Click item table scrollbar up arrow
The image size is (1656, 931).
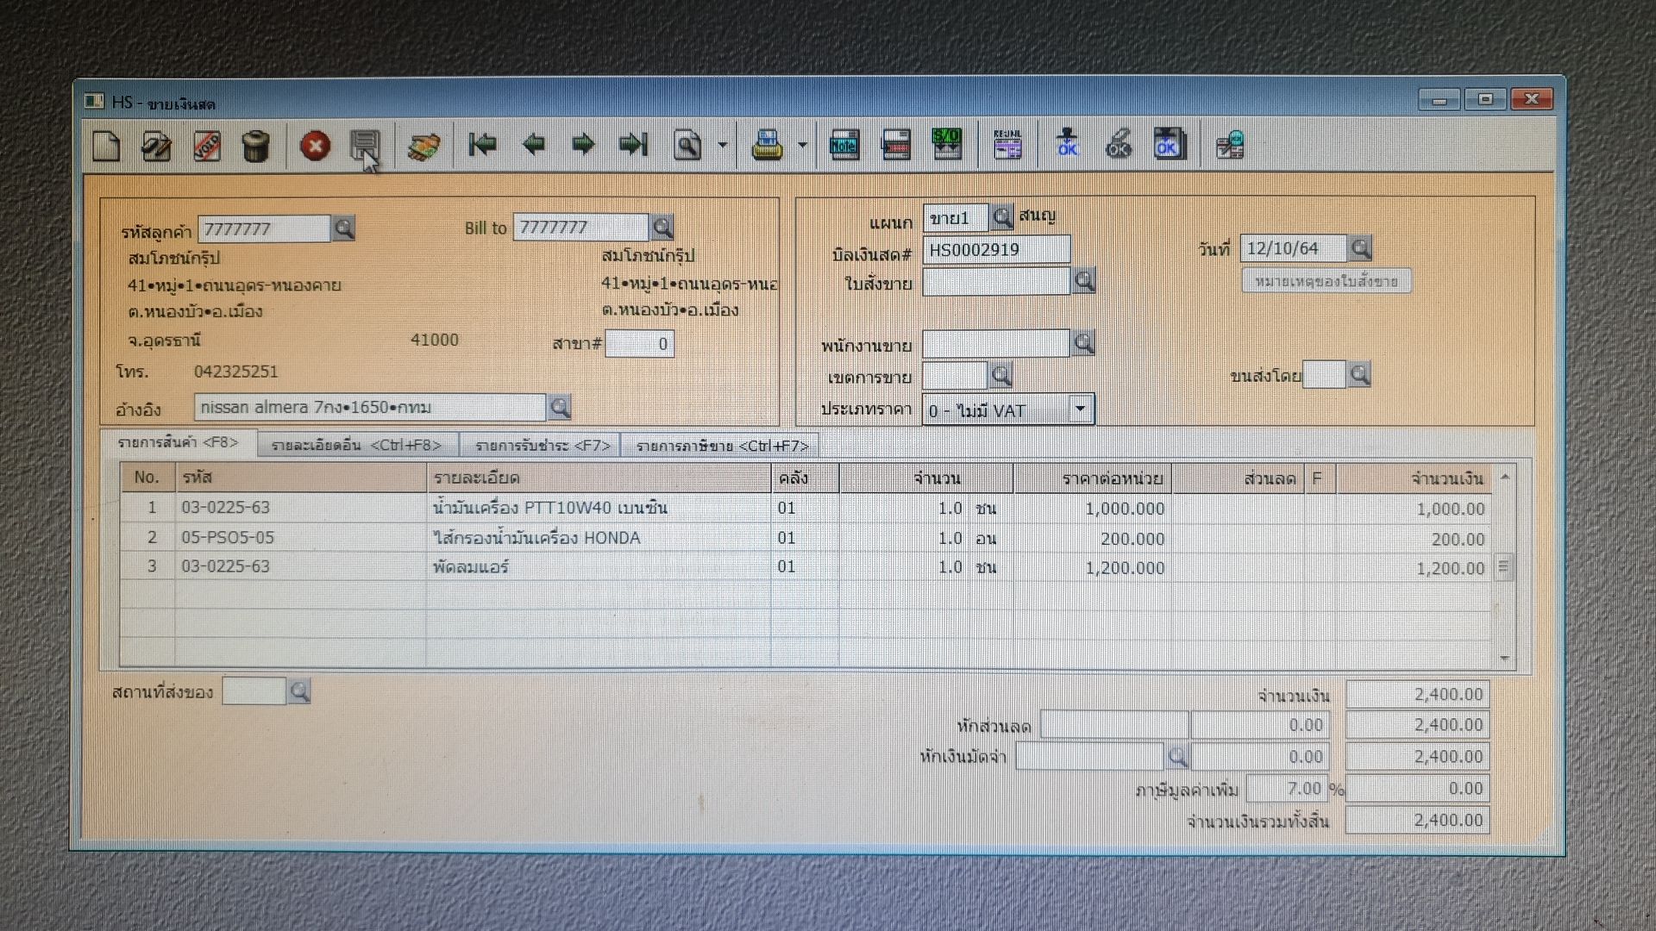click(1504, 477)
